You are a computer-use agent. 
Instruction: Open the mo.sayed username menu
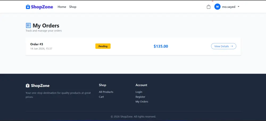pyautogui.click(x=228, y=7)
